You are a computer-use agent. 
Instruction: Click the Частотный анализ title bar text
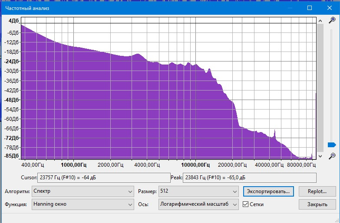click(27, 8)
